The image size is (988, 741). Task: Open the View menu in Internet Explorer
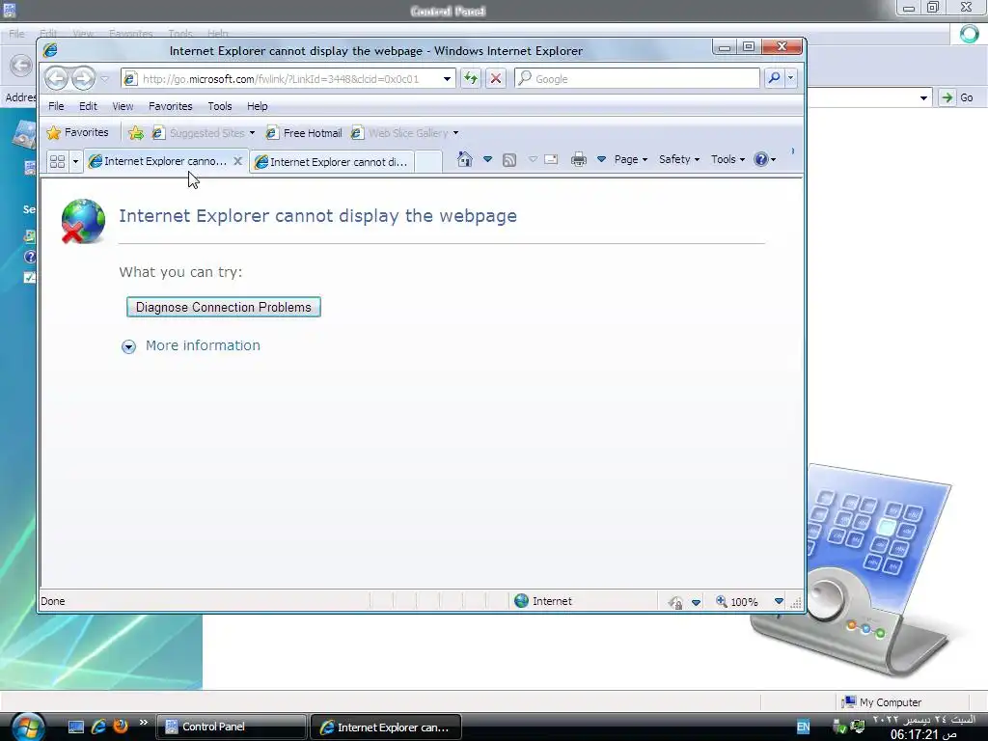(123, 106)
